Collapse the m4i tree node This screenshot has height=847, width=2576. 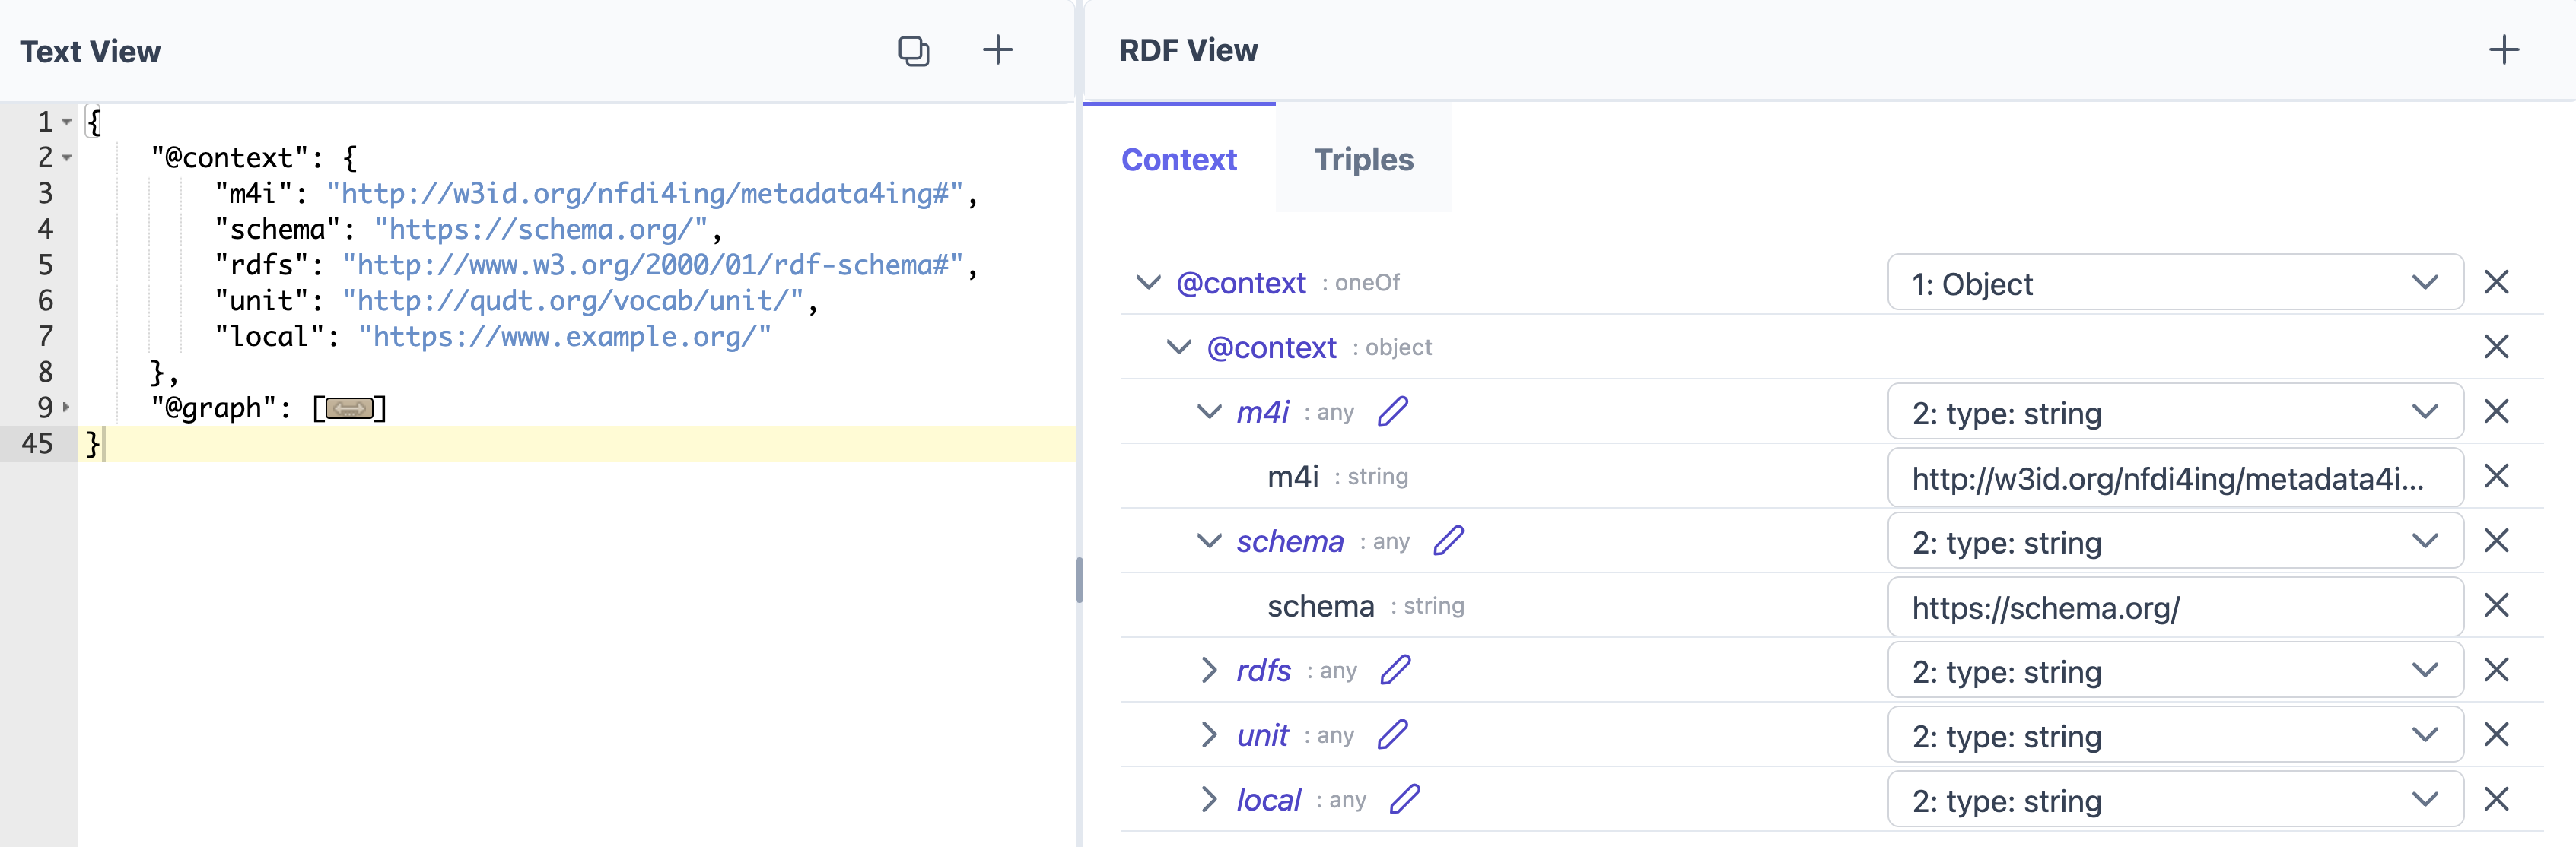pyautogui.click(x=1209, y=411)
